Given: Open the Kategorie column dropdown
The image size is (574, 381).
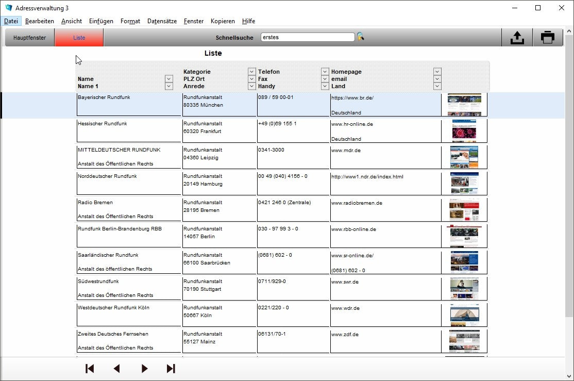Looking at the screenshot, I should point(251,72).
